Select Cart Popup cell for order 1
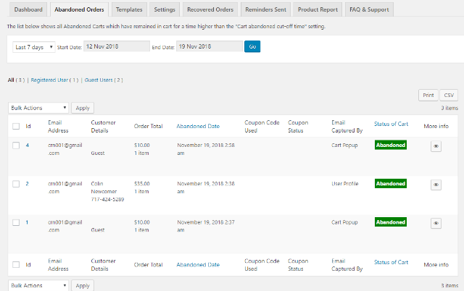Viewport: 464px width, 291px height. [x=344, y=222]
